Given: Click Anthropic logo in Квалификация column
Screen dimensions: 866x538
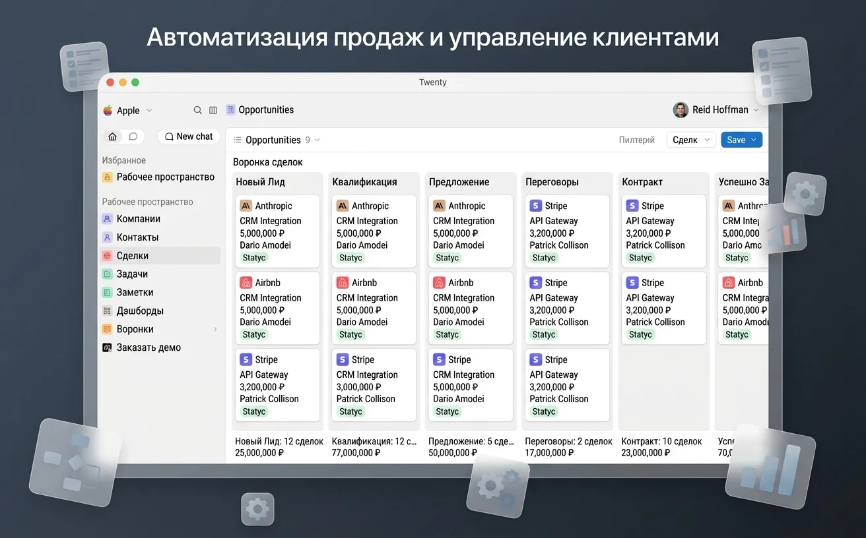Looking at the screenshot, I should pos(342,206).
